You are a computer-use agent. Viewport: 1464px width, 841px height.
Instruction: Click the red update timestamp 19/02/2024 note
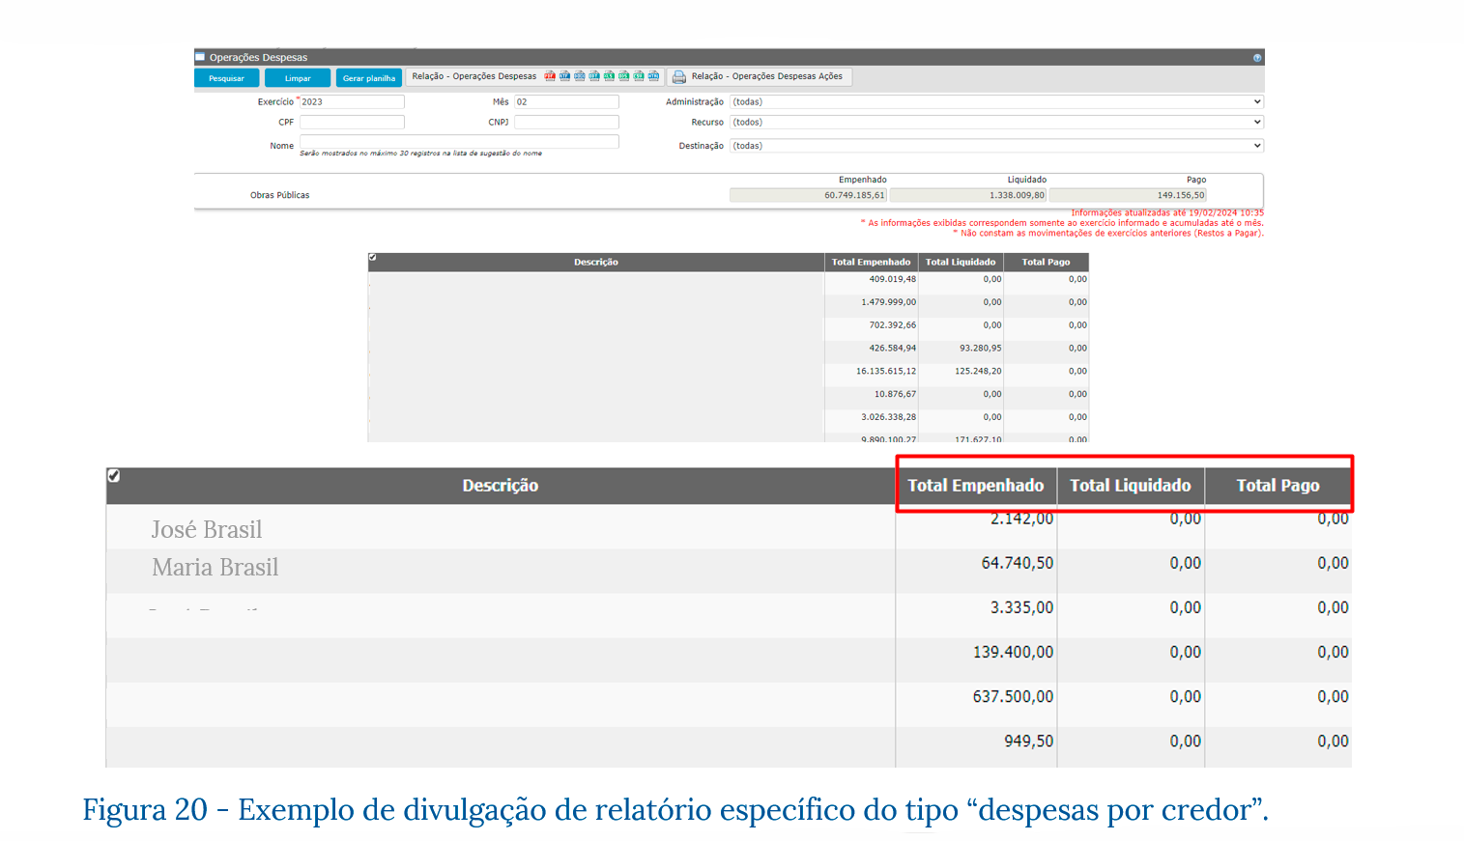(x=1166, y=212)
